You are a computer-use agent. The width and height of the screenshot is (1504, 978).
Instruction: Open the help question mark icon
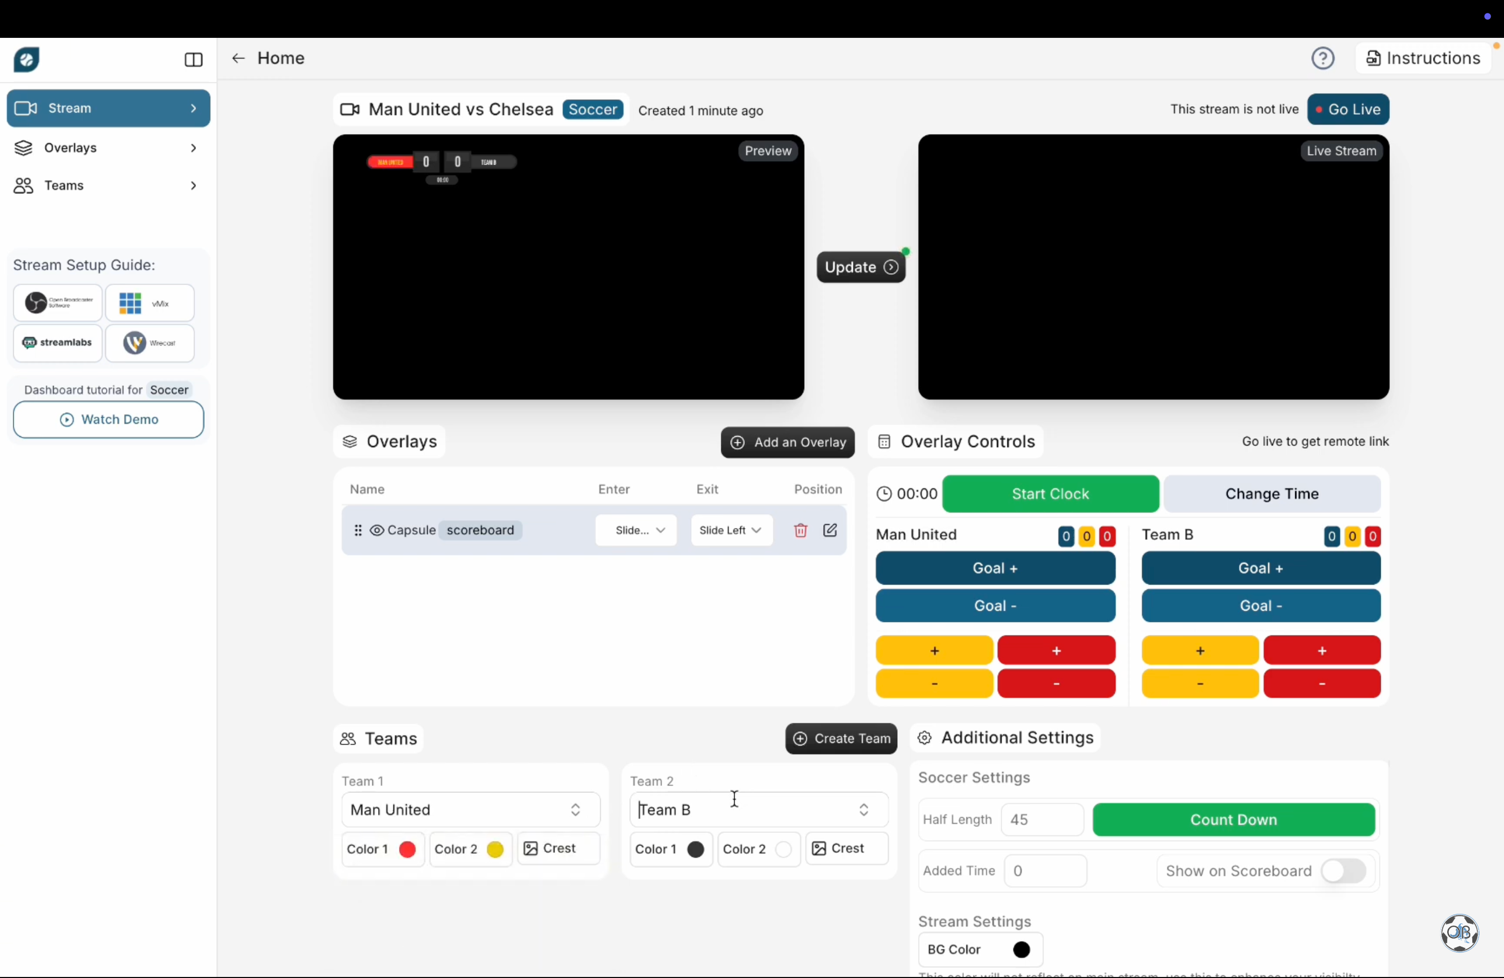(1322, 59)
